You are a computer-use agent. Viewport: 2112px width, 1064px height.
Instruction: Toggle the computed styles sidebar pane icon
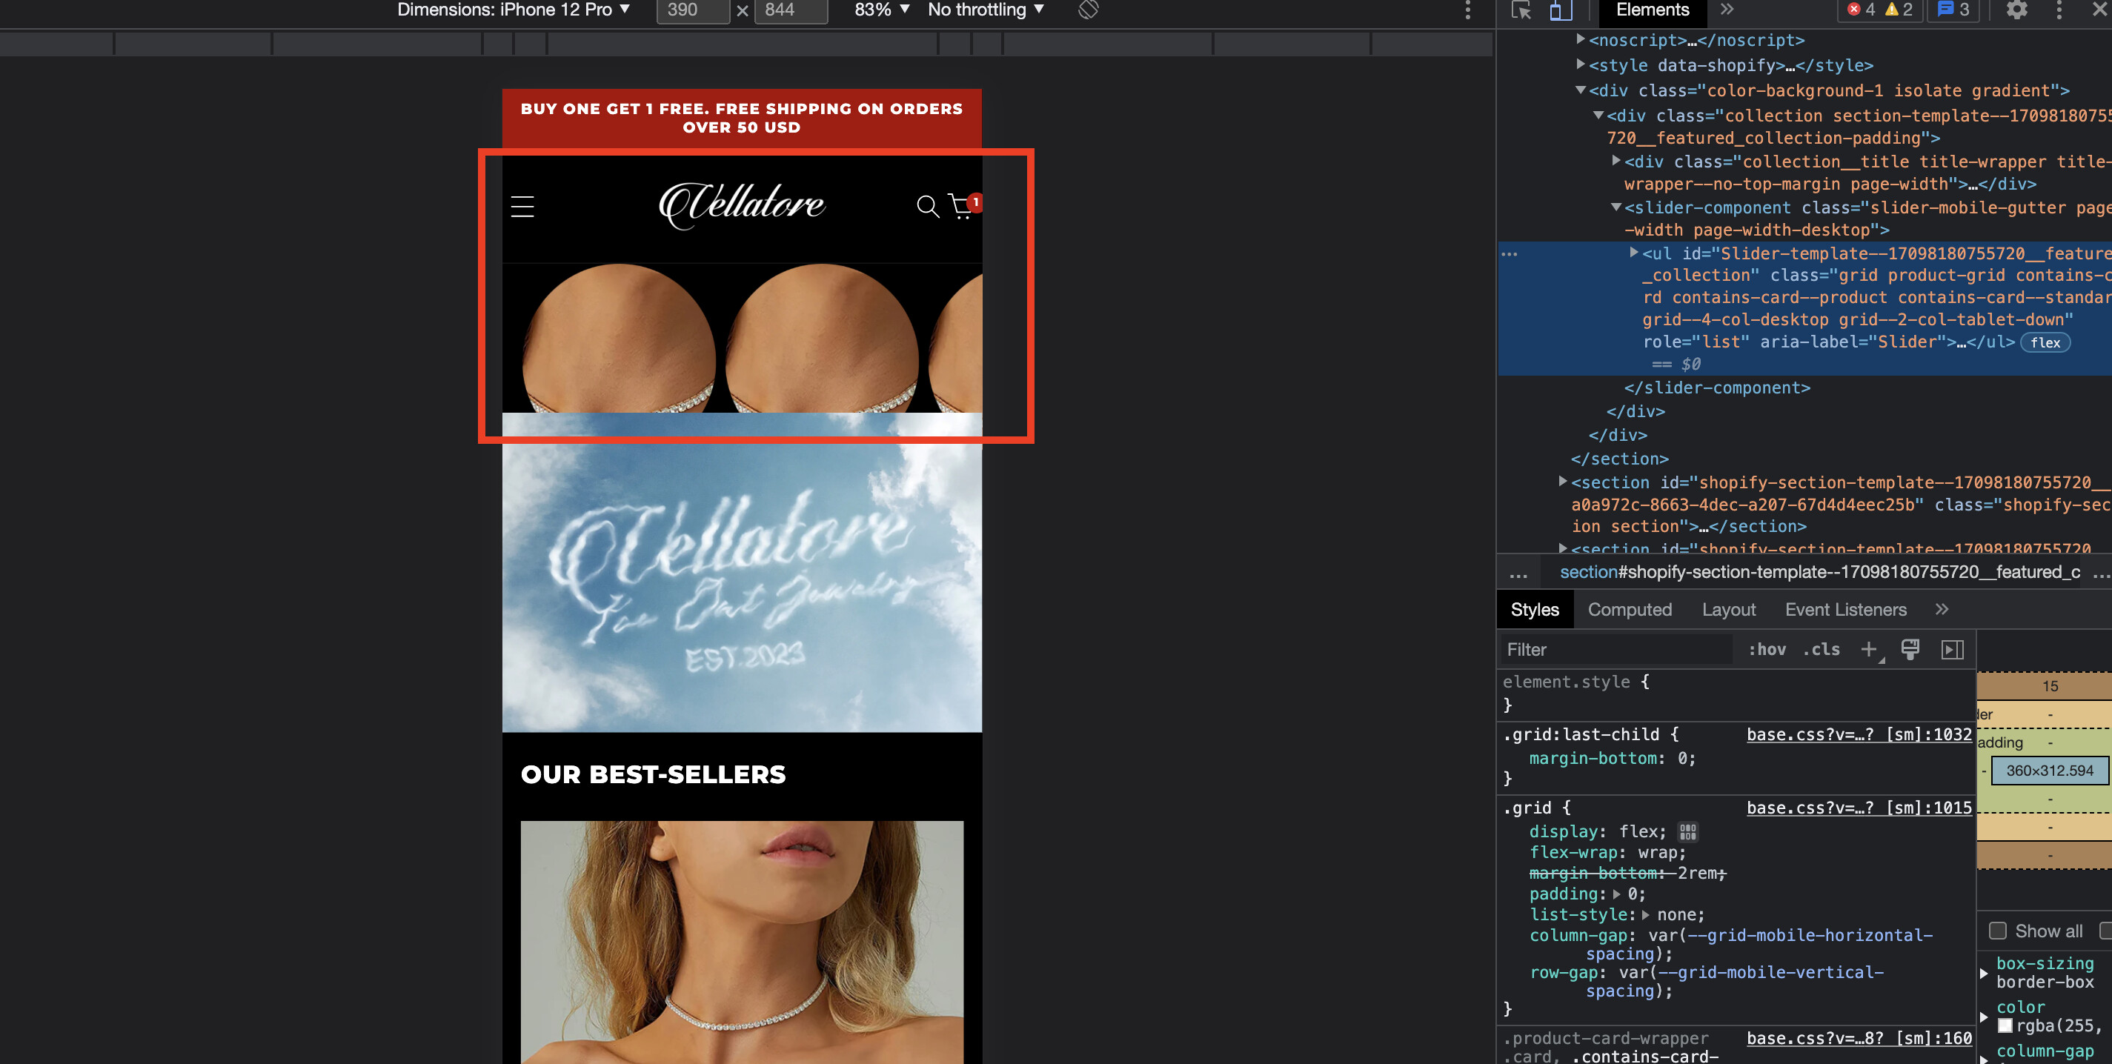tap(1952, 649)
